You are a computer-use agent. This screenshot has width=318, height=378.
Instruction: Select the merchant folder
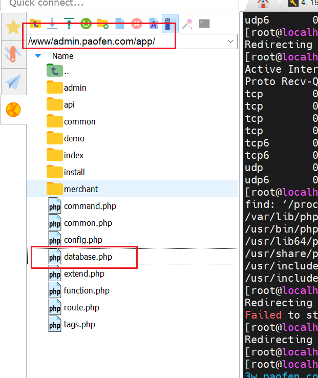point(80,189)
